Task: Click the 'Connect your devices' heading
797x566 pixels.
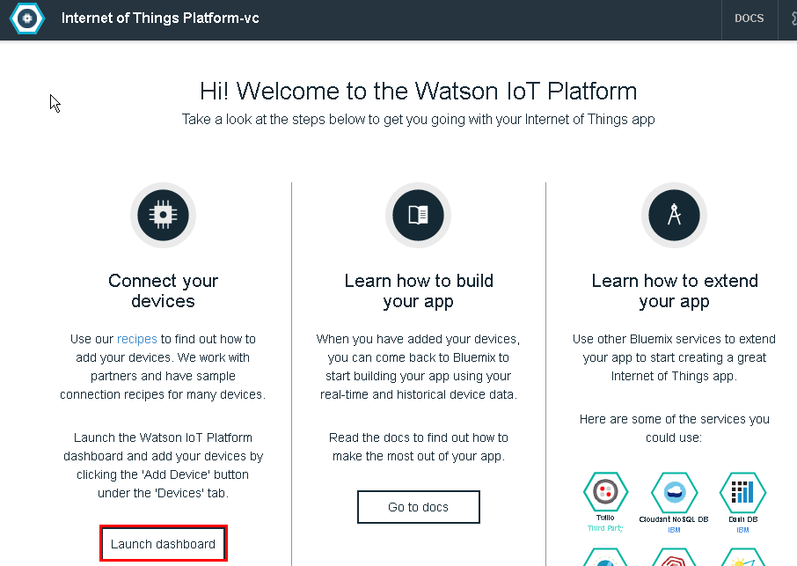Action: (x=163, y=290)
